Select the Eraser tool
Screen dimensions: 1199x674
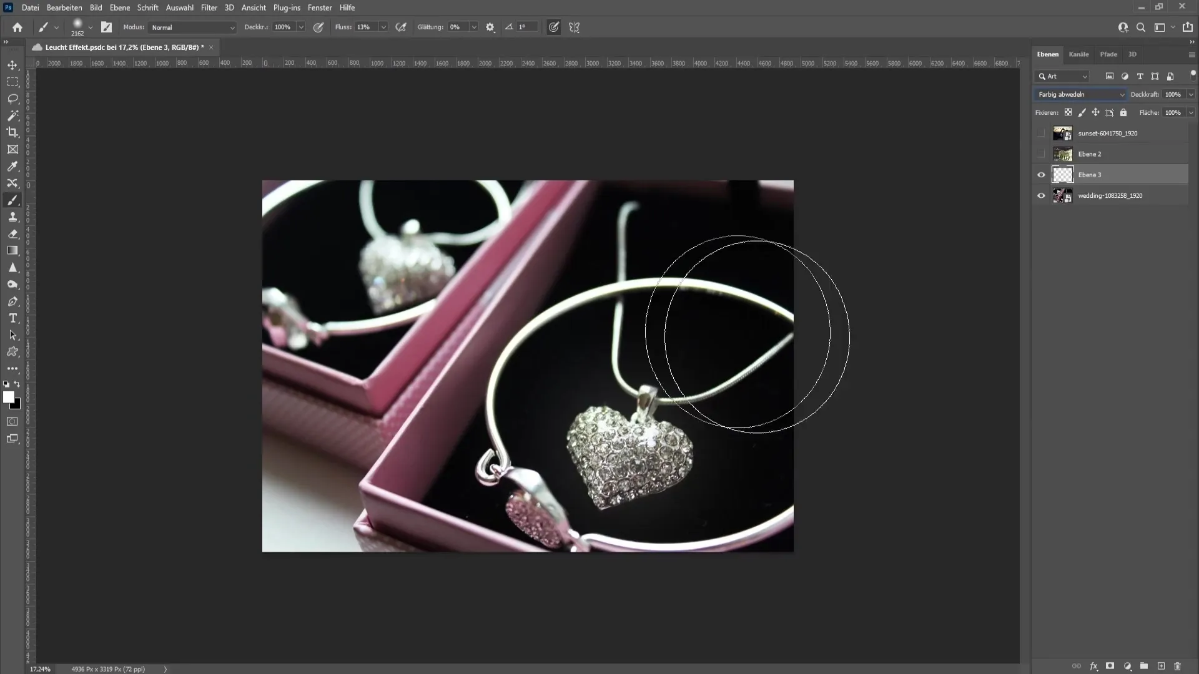tap(12, 234)
